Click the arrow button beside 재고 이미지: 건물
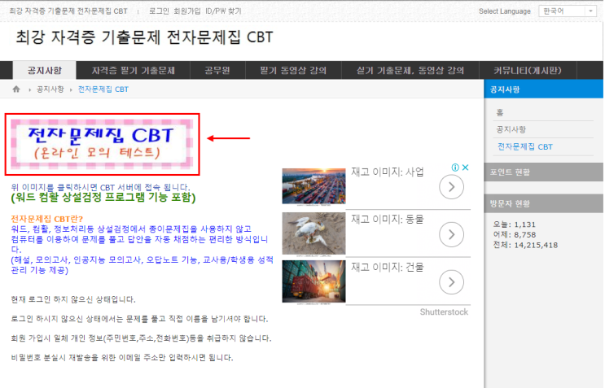The height and width of the screenshot is (388, 605). 451,282
